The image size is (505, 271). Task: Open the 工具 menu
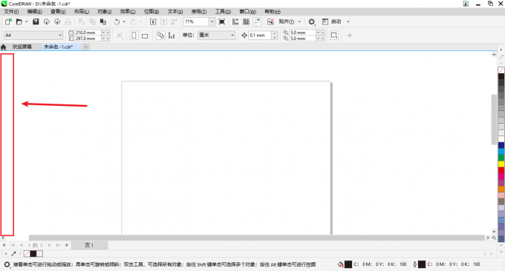(223, 12)
